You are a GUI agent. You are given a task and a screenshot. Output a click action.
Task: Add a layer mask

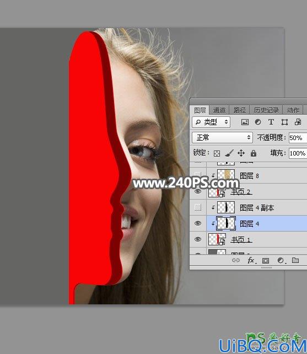(x=266, y=261)
